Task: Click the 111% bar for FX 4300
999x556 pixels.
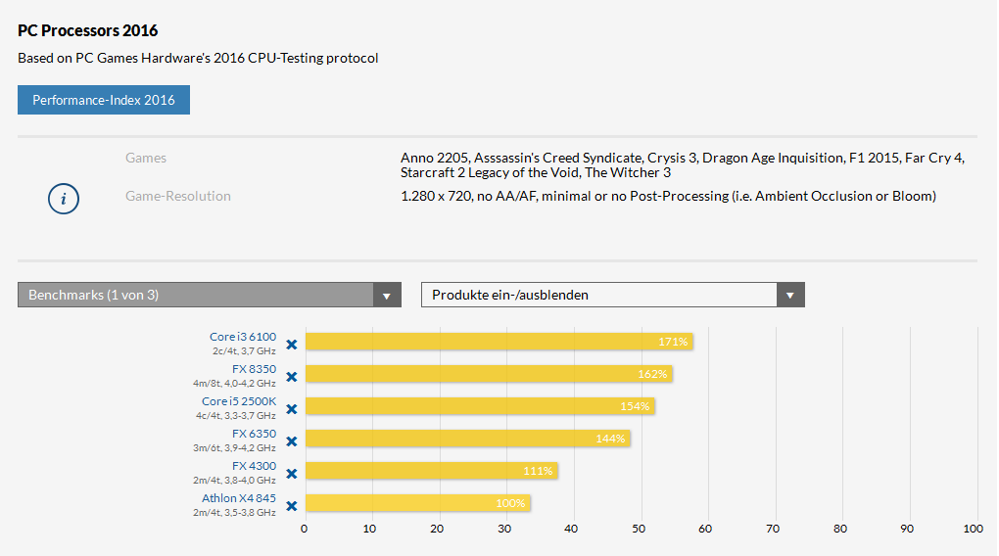Action: point(431,471)
